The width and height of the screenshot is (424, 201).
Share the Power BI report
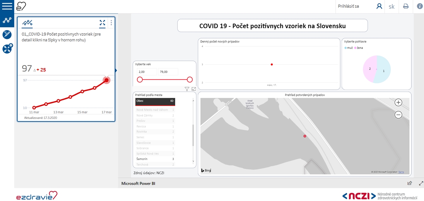point(410,183)
